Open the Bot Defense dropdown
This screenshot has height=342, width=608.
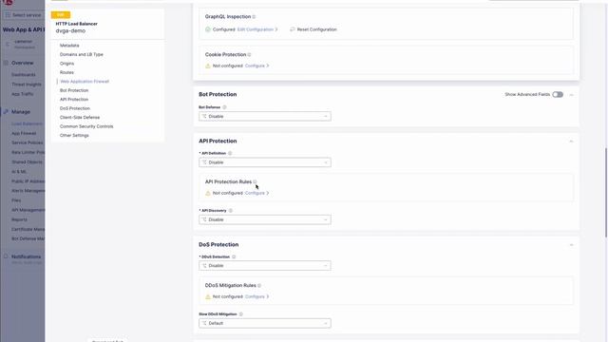coord(265,116)
